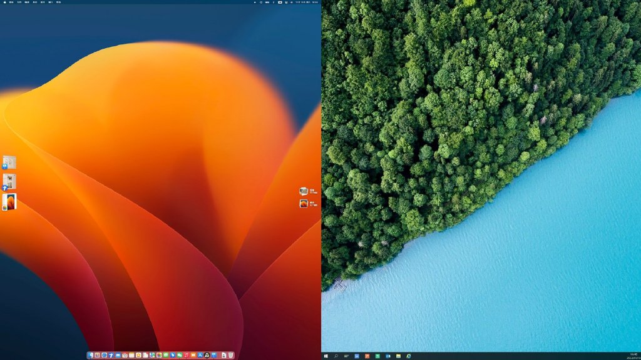Open Task View on the Windows taskbar

346,356
